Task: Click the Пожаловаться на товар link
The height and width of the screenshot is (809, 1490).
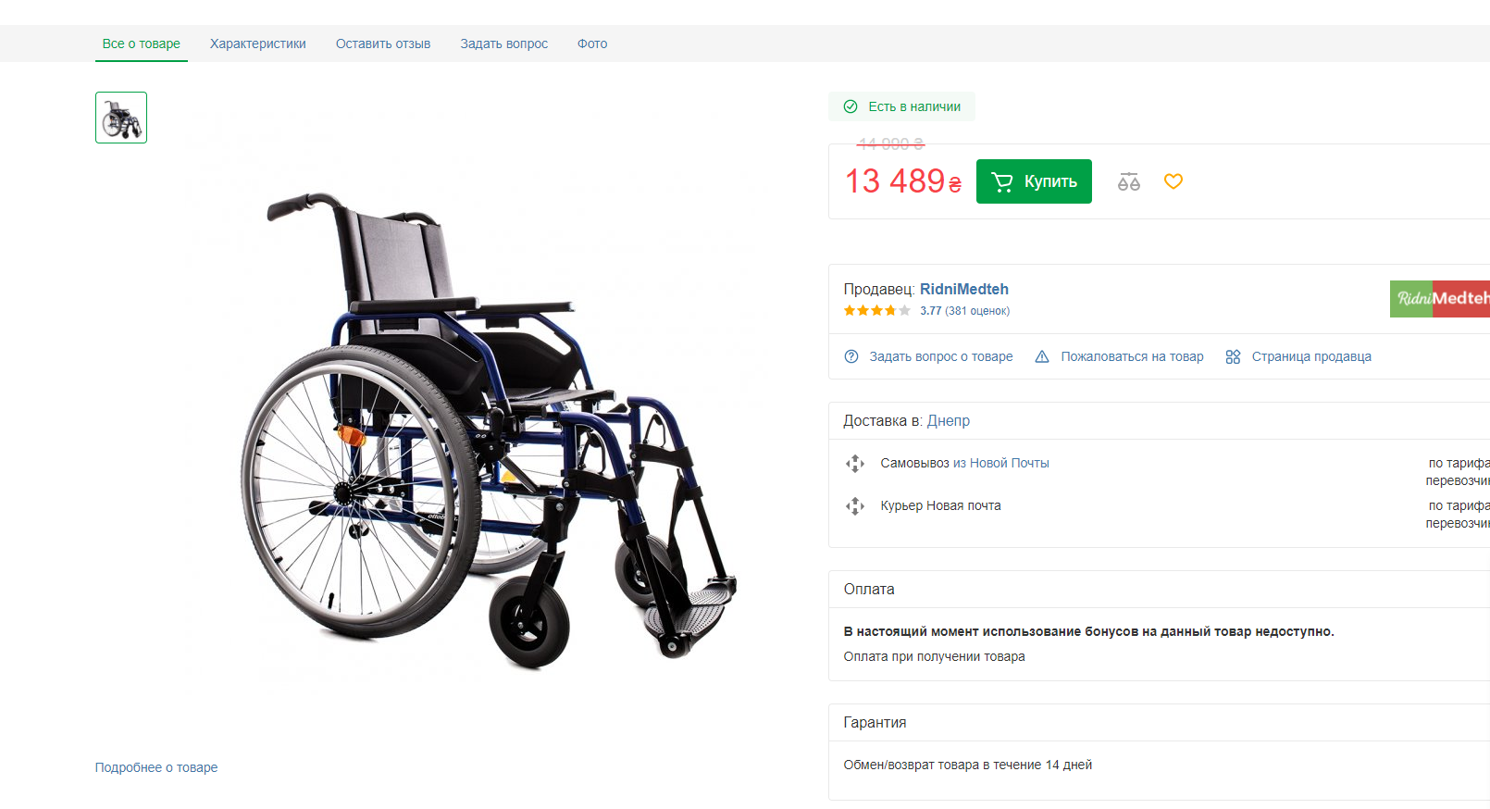Action: pyautogui.click(x=1132, y=356)
